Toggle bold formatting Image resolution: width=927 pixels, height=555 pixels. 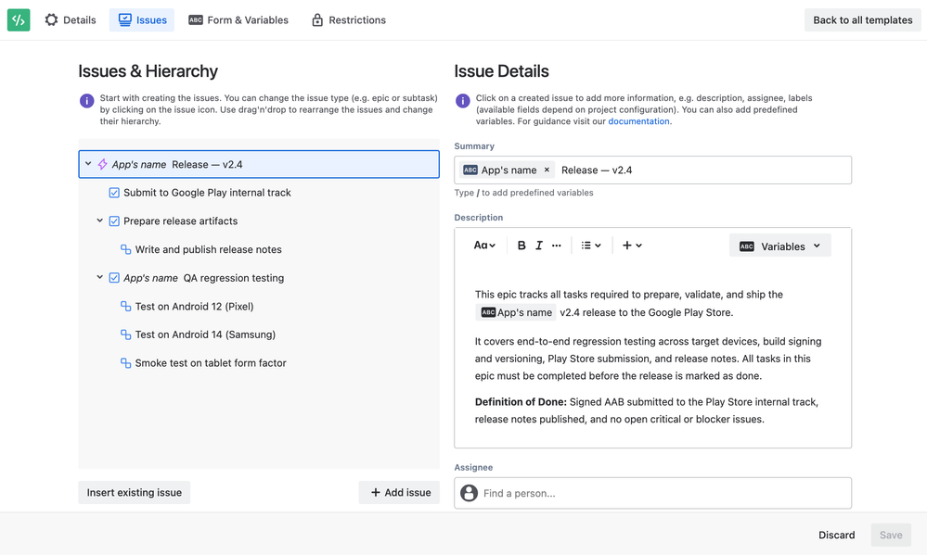[521, 246]
